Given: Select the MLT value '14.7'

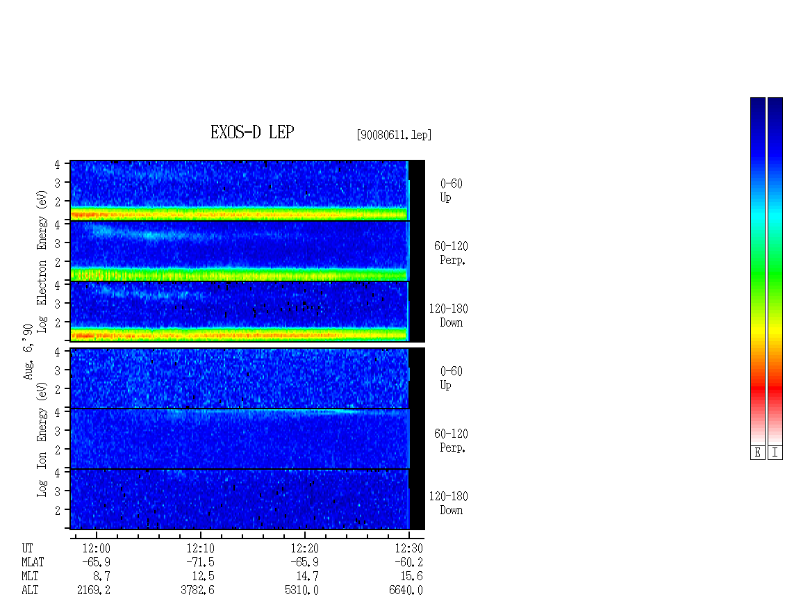Looking at the screenshot, I should (x=307, y=577).
